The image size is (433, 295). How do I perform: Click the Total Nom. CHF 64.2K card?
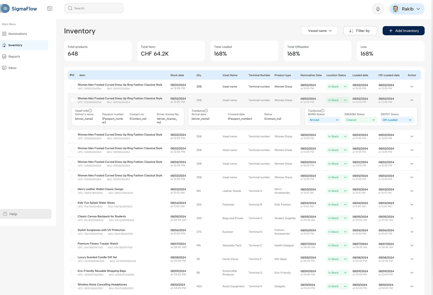pos(171,51)
